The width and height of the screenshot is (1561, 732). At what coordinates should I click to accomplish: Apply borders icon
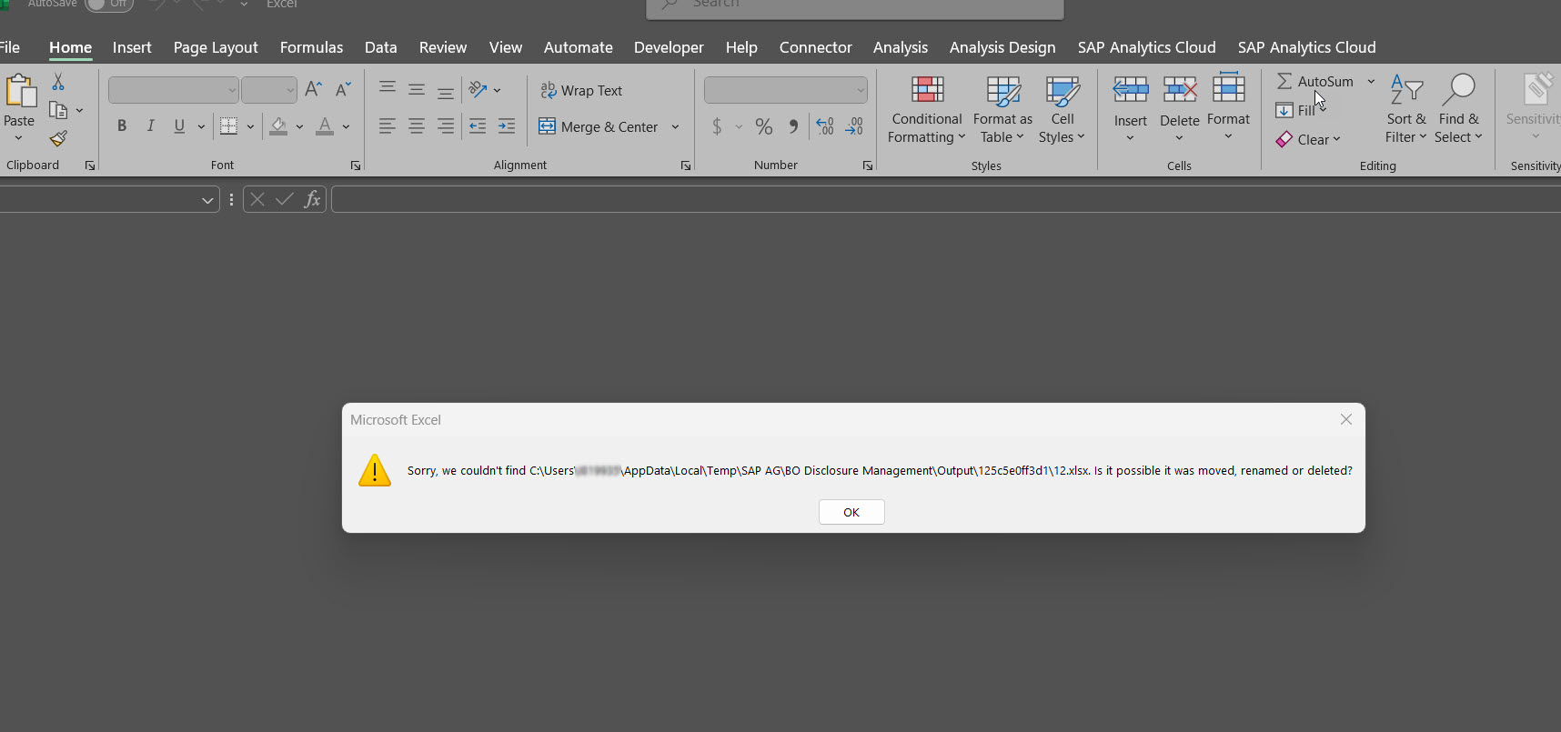point(229,126)
